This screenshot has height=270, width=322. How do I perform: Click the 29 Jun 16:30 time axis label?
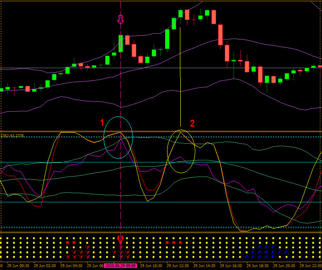231,266
